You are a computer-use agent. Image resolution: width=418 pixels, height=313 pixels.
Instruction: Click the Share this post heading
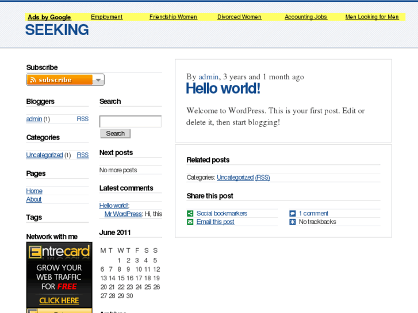coord(210,196)
